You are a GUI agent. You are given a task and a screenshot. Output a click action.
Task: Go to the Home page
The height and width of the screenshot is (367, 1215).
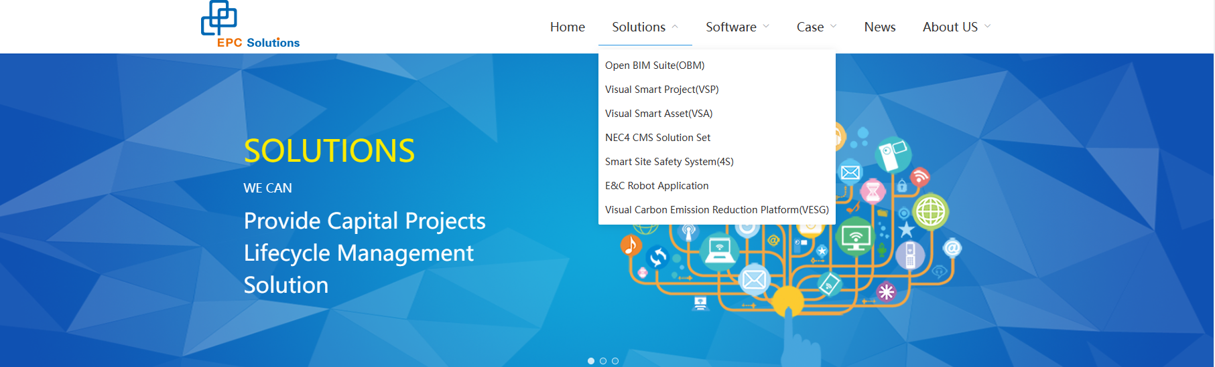567,27
